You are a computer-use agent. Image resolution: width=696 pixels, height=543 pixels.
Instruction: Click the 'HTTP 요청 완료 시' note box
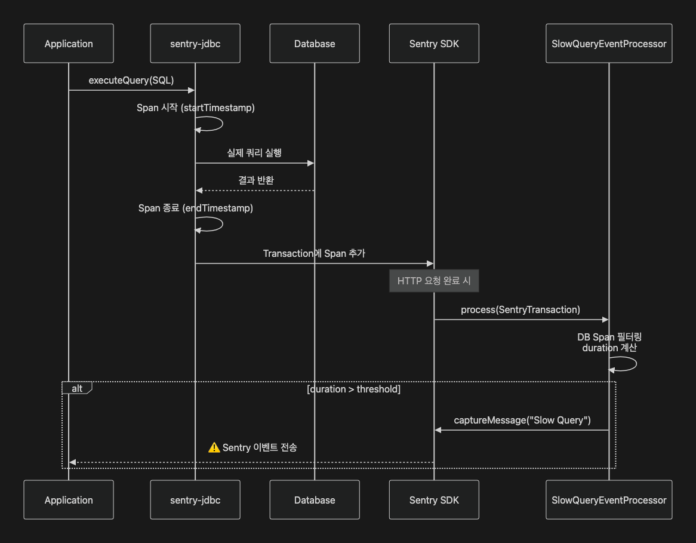434,281
